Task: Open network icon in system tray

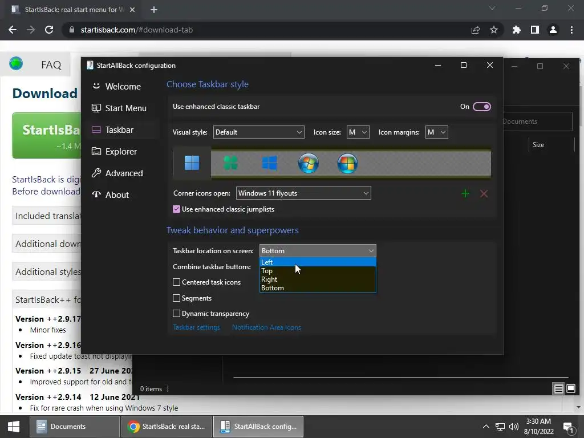Action: tap(500, 427)
